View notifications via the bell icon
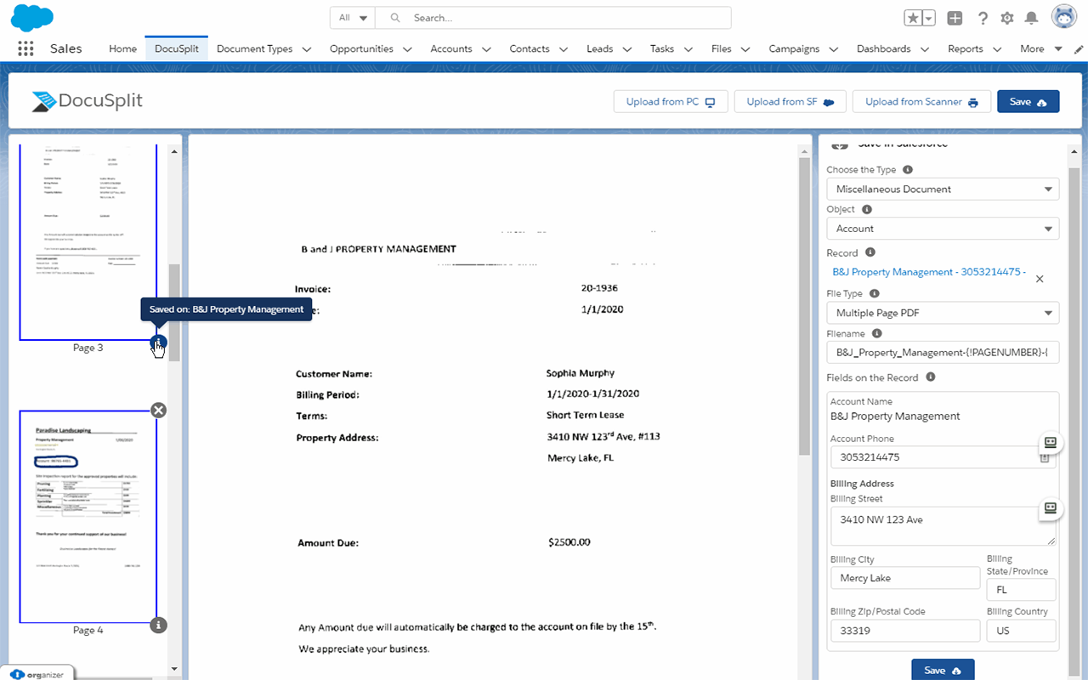1088x680 pixels. click(x=1032, y=18)
